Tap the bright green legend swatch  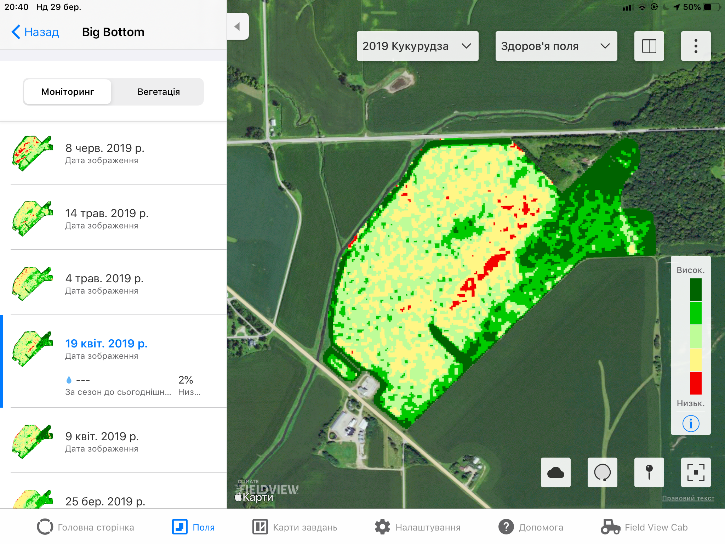pos(696,313)
